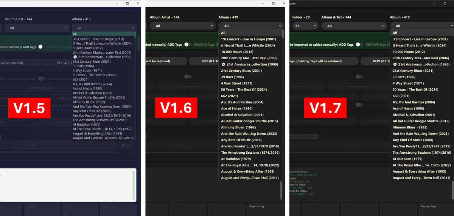Select 'Ace of Harps (1990)' in V1.6 list
The image size is (454, 216).
click(250, 108)
